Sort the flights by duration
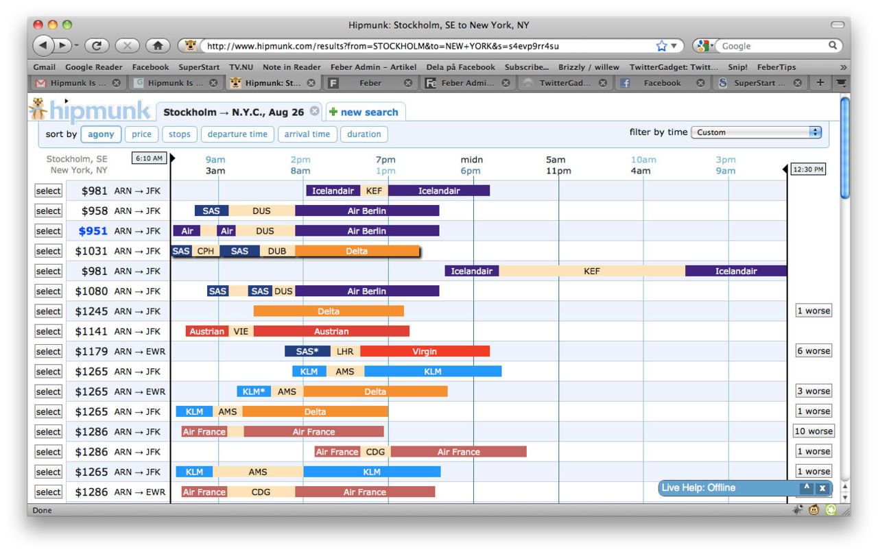878x554 pixels. pyautogui.click(x=364, y=134)
